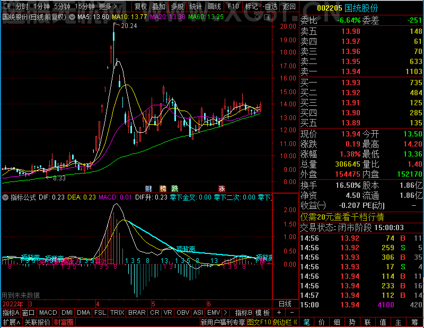Switch to 15分钟 chart period

pyautogui.click(x=84, y=6)
